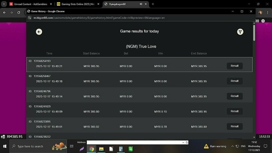Open the game settings gear icon
This screenshot has height=153, width=272.
(263, 21)
